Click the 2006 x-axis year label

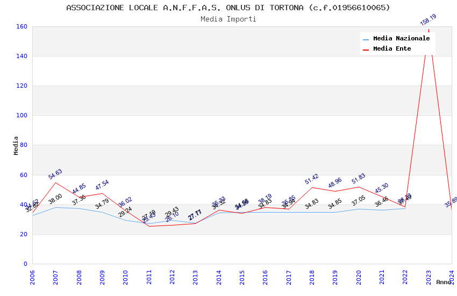coord(32,277)
